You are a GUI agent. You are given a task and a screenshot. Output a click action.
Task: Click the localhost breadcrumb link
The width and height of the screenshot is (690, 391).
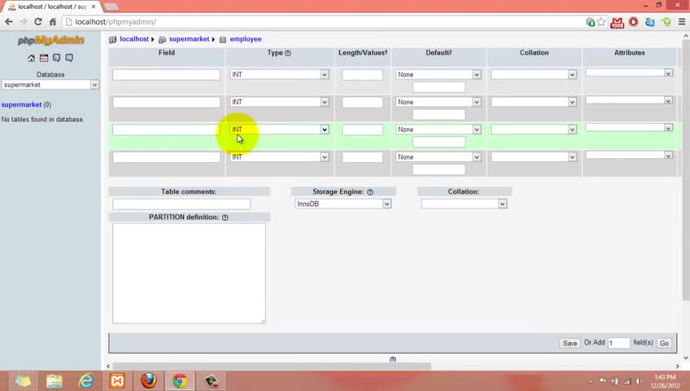[x=134, y=39]
